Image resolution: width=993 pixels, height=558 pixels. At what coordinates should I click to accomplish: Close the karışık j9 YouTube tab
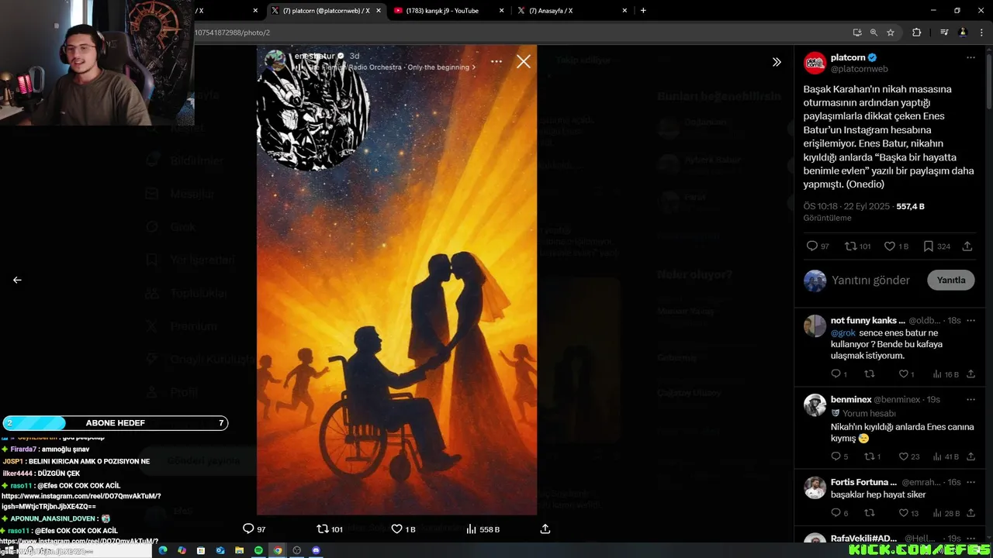click(x=502, y=11)
